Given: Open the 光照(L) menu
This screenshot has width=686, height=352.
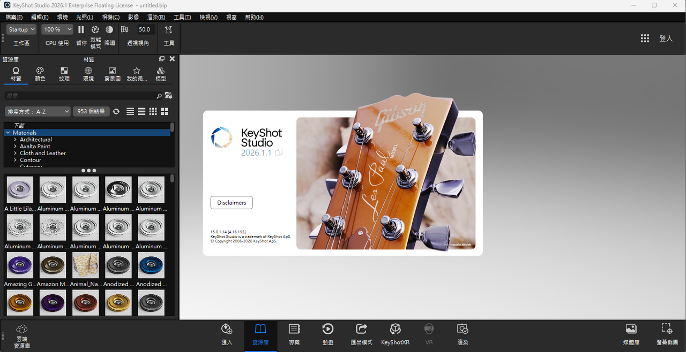Looking at the screenshot, I should tap(84, 17).
